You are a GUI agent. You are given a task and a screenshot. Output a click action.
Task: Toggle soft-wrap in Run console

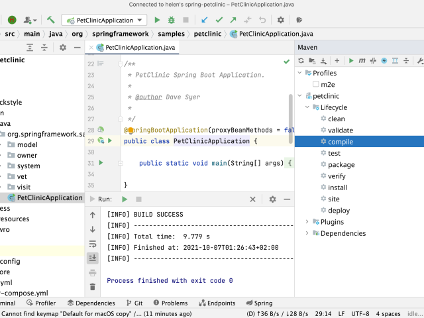tap(93, 244)
